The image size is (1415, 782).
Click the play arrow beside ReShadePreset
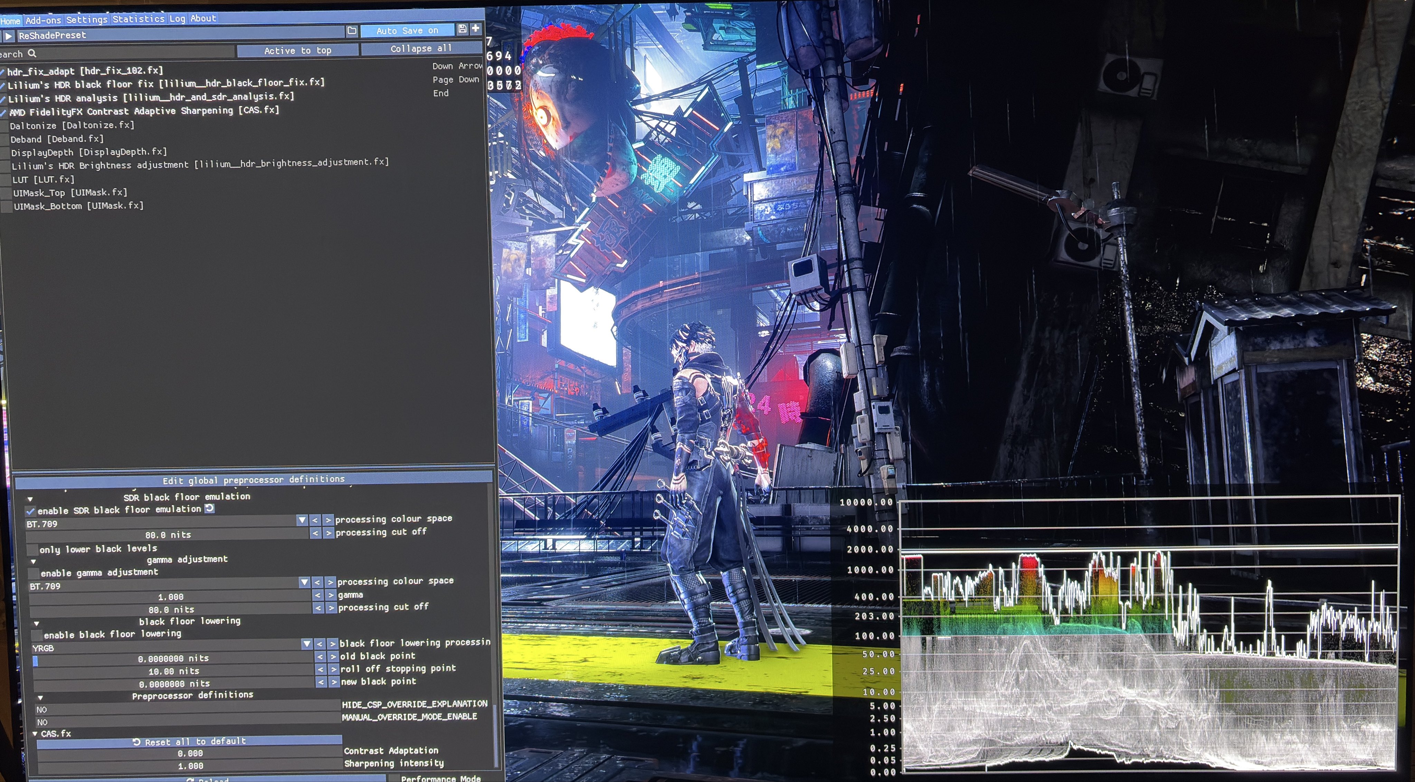8,36
